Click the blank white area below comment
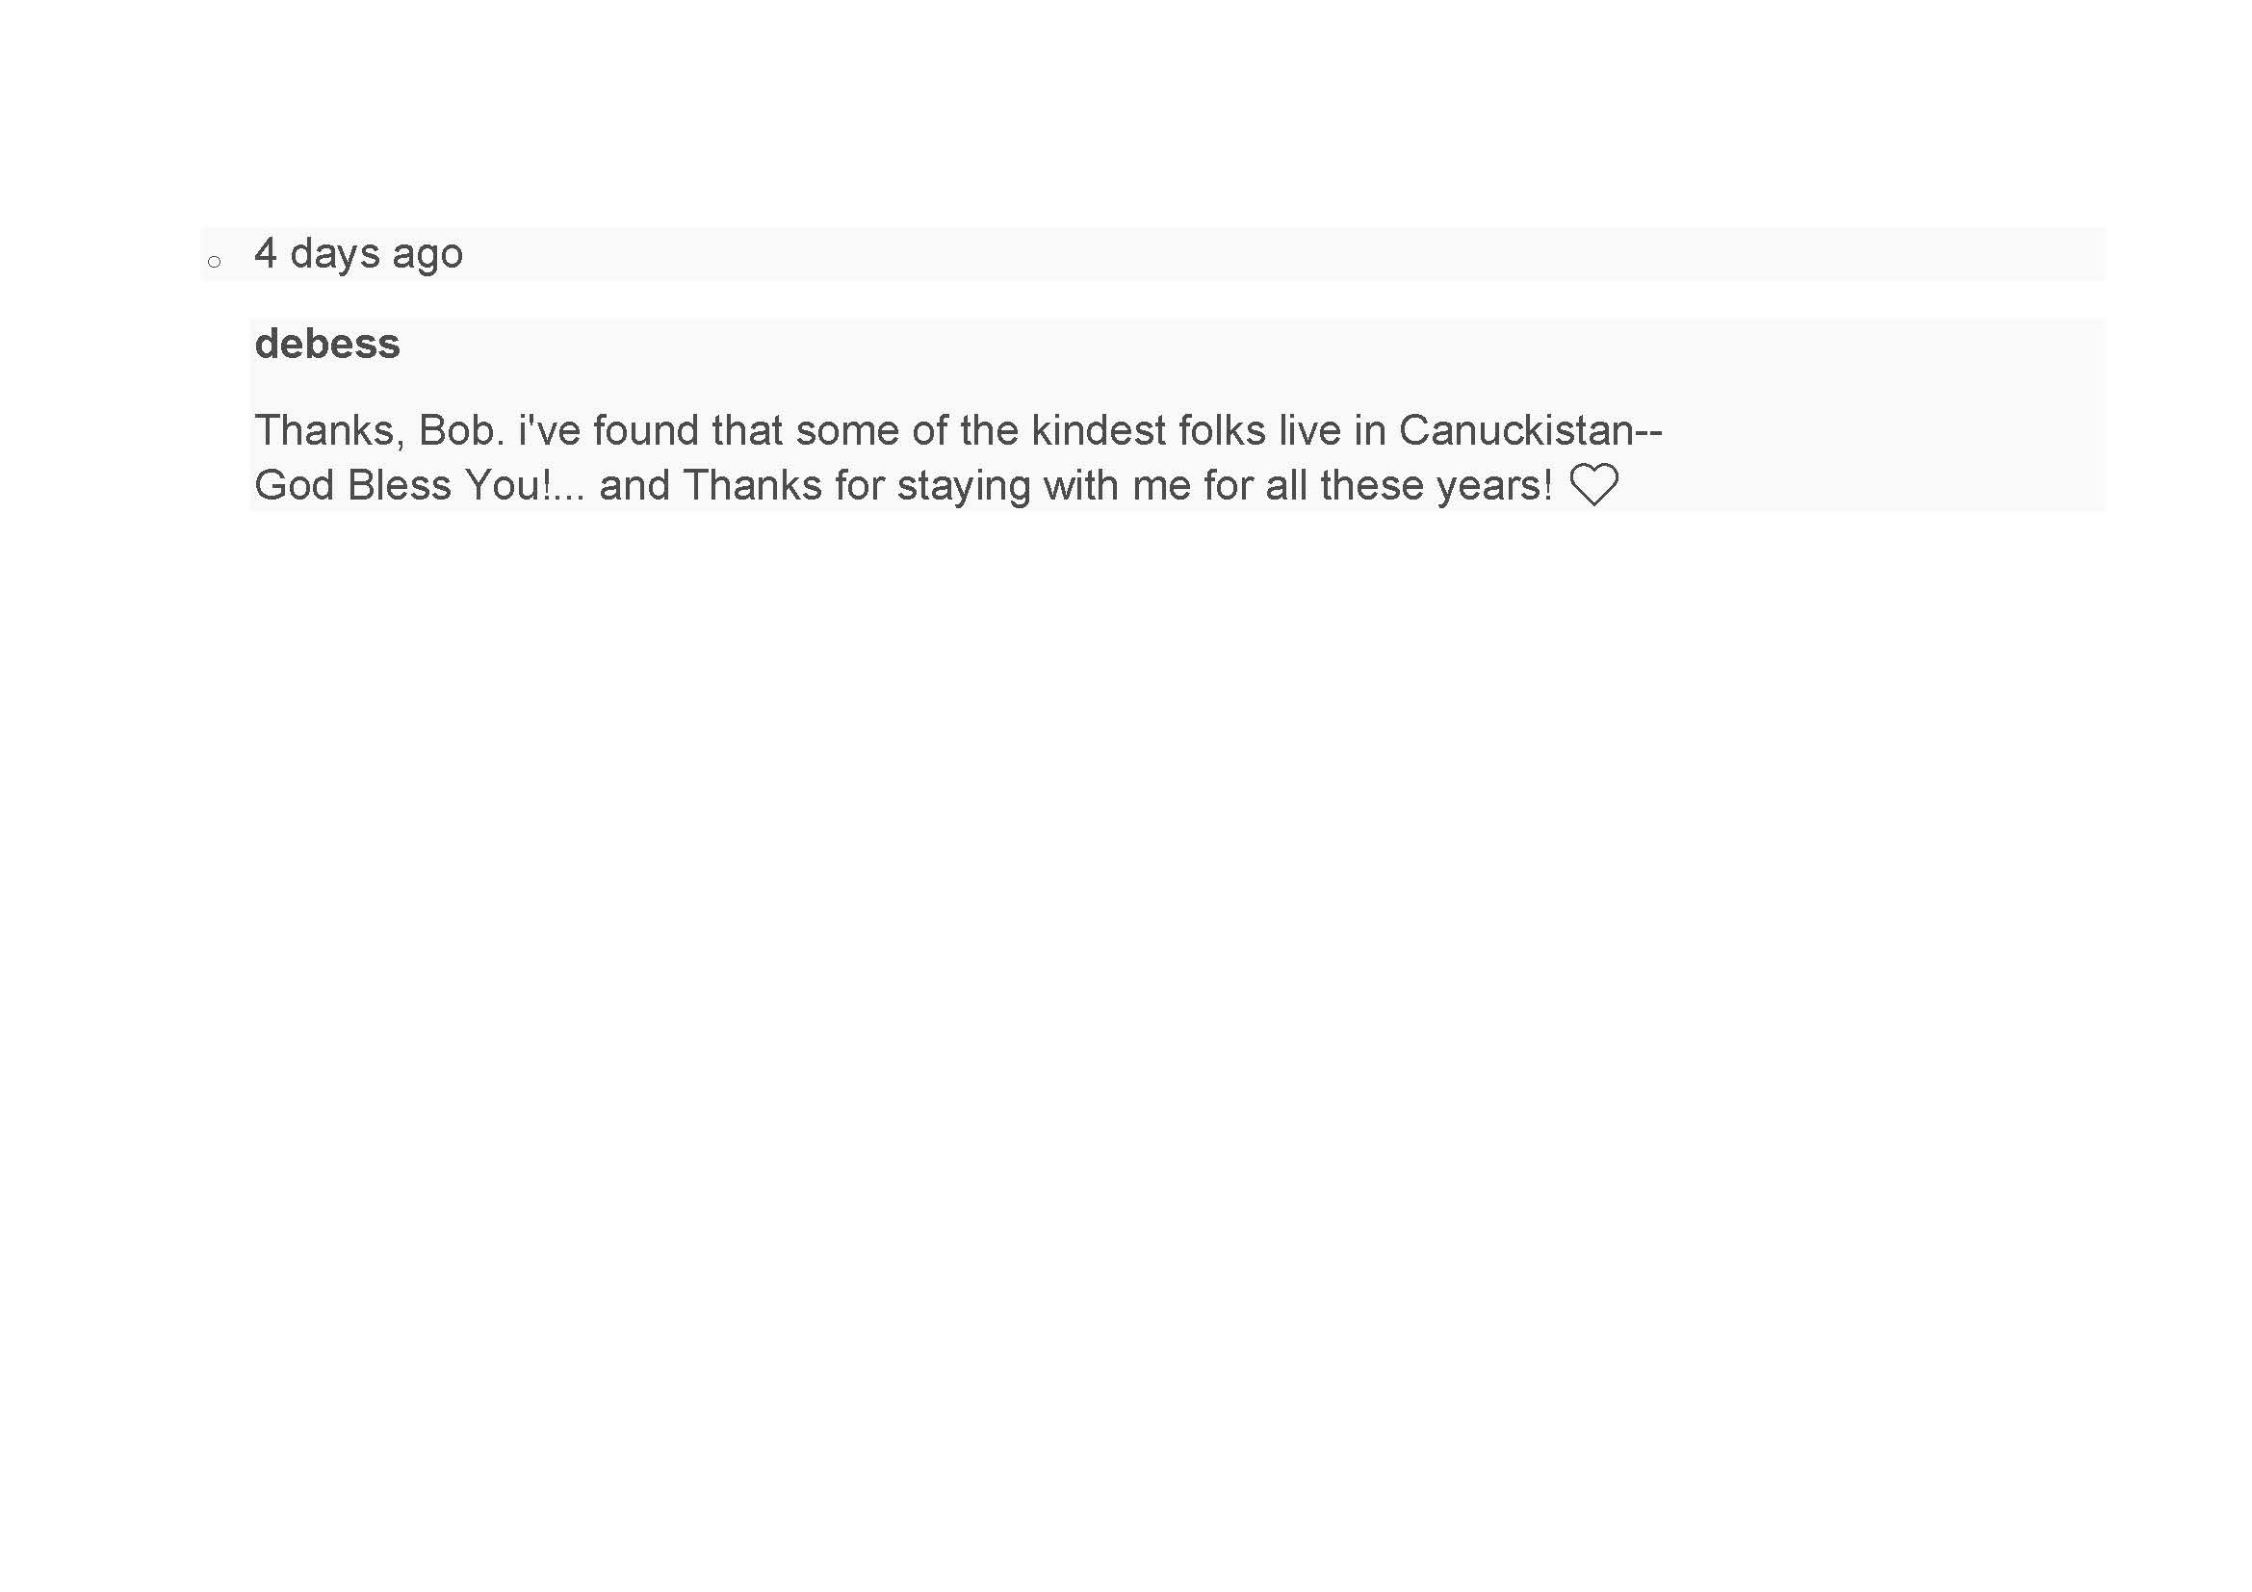This screenshot has height=1592, width=2252. coord(1126,980)
